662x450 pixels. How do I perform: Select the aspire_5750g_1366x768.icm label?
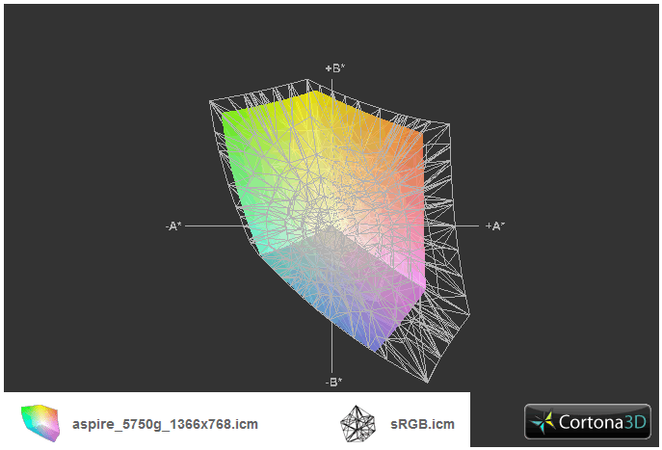[x=165, y=424]
